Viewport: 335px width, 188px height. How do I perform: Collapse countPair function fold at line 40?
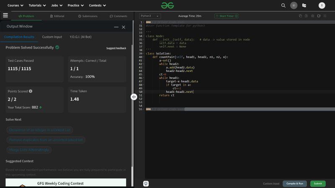click(x=144, y=57)
